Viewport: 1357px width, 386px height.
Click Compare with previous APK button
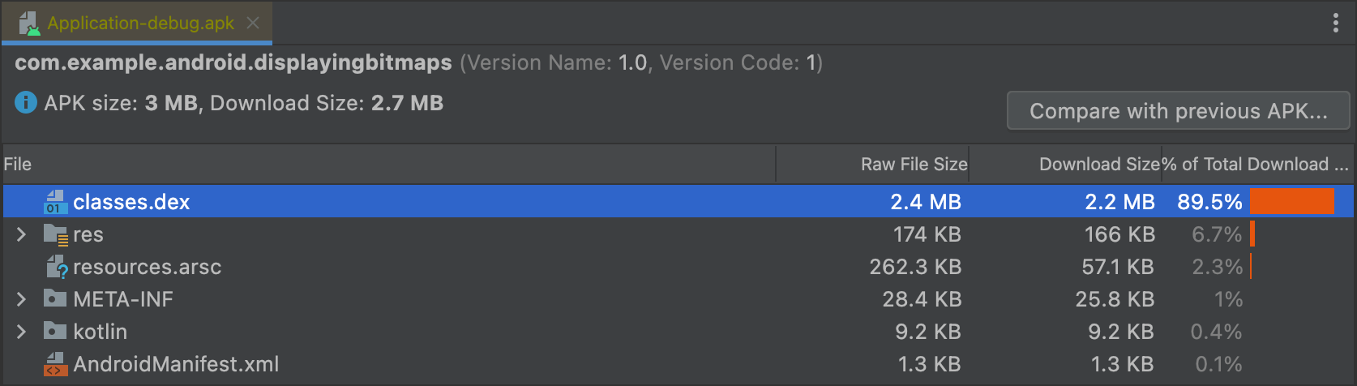(1178, 111)
